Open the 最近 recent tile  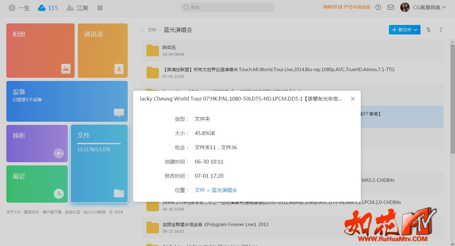pos(37,184)
